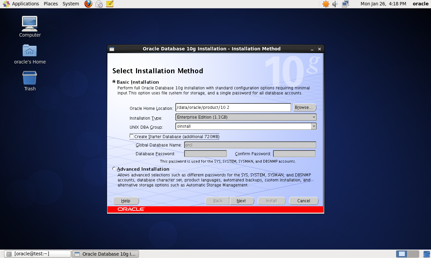Image resolution: width=431 pixels, height=258 pixels.
Task: Open the Applications menu
Action: [26, 4]
